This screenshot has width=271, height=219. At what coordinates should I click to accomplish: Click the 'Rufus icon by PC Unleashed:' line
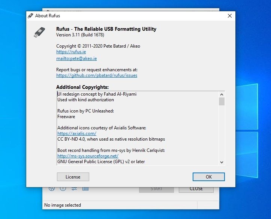click(x=85, y=111)
